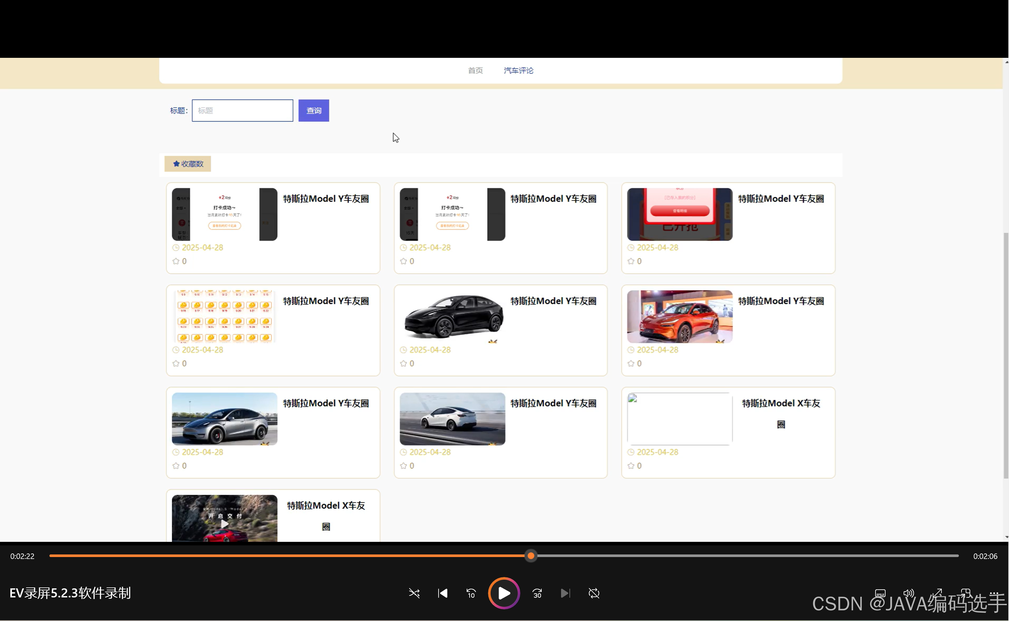Click the star icon on the black car card
Viewport: 1009px width, 621px height.
(x=403, y=363)
